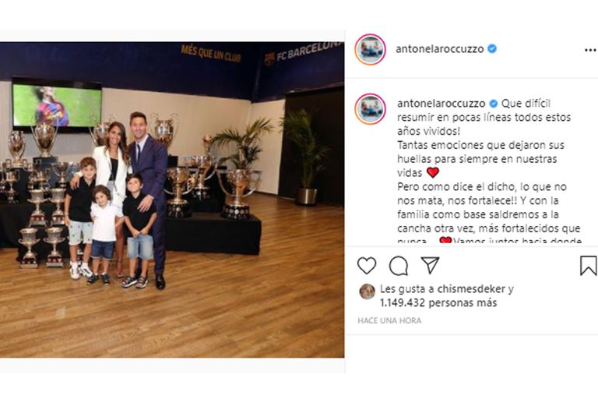Click the family photo in the post

pyautogui.click(x=172, y=199)
